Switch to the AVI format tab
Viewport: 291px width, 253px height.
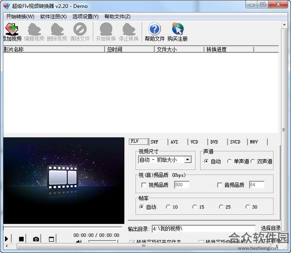pyautogui.click(x=178, y=142)
